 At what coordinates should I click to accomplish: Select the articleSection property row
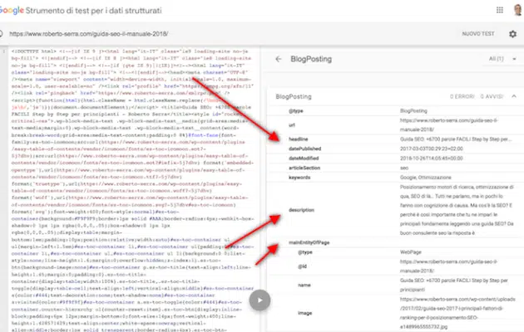point(395,168)
